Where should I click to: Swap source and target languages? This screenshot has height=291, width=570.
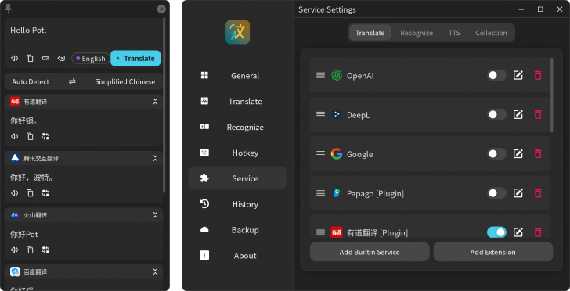72,81
